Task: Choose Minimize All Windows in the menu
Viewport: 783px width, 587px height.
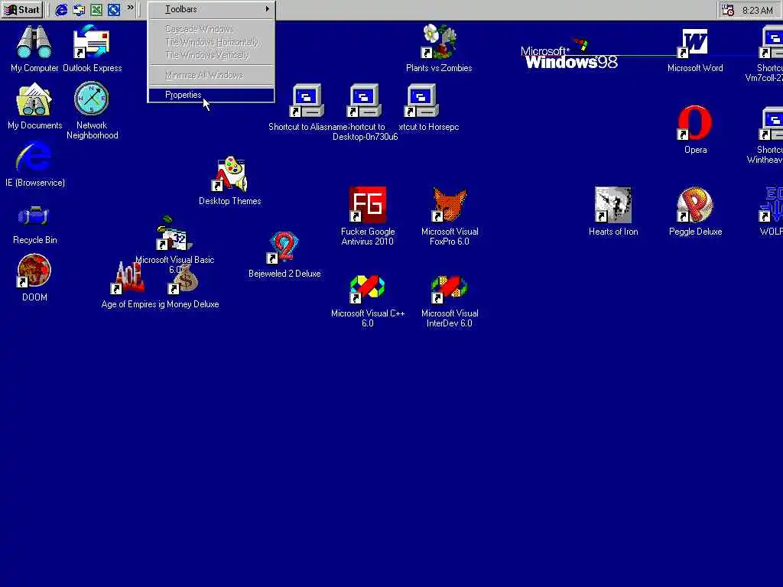Action: coord(211,75)
